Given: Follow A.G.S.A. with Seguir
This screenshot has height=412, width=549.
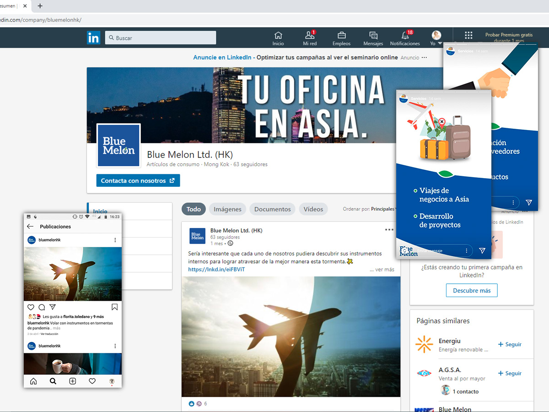Looking at the screenshot, I should point(510,373).
